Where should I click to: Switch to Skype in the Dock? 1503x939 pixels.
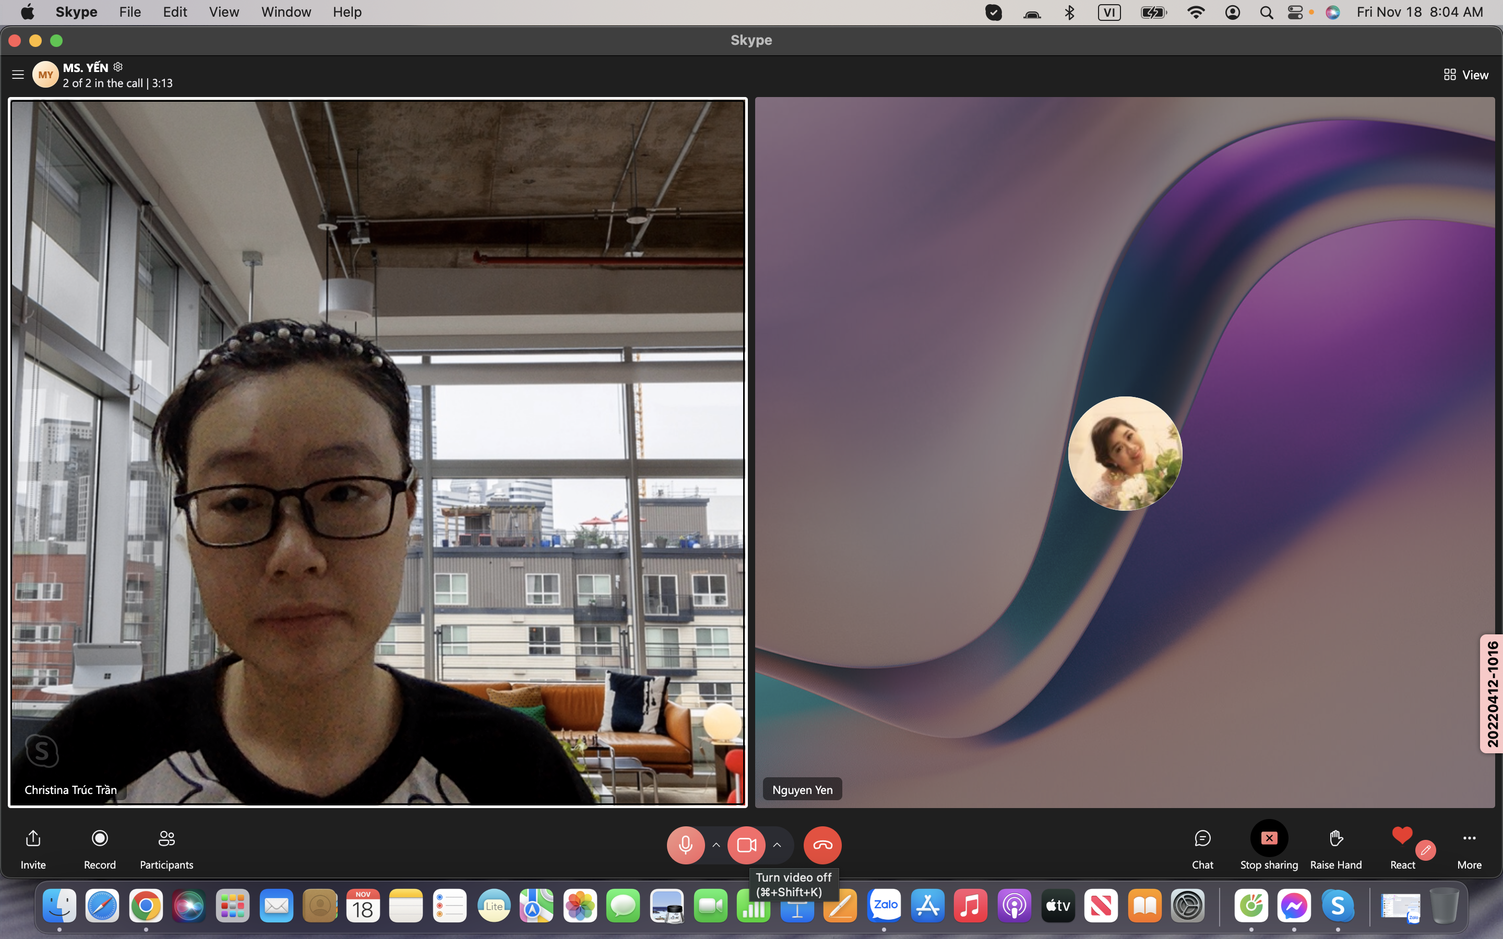tap(1338, 907)
